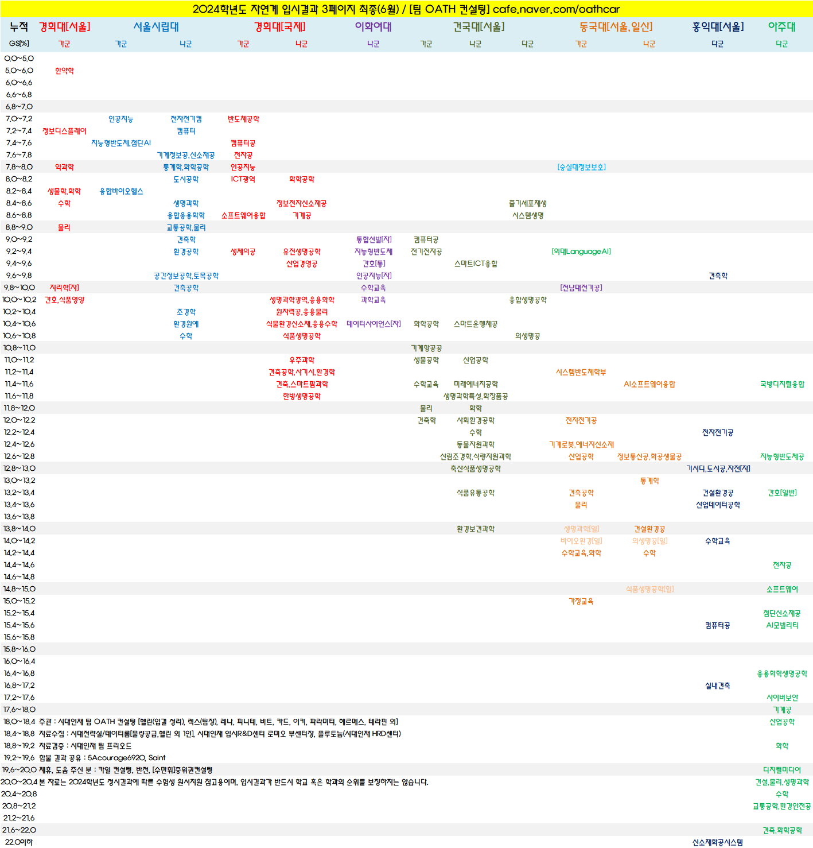Select the 미래에너지공학 entry
This screenshot has height=848, width=813.
pos(476,384)
